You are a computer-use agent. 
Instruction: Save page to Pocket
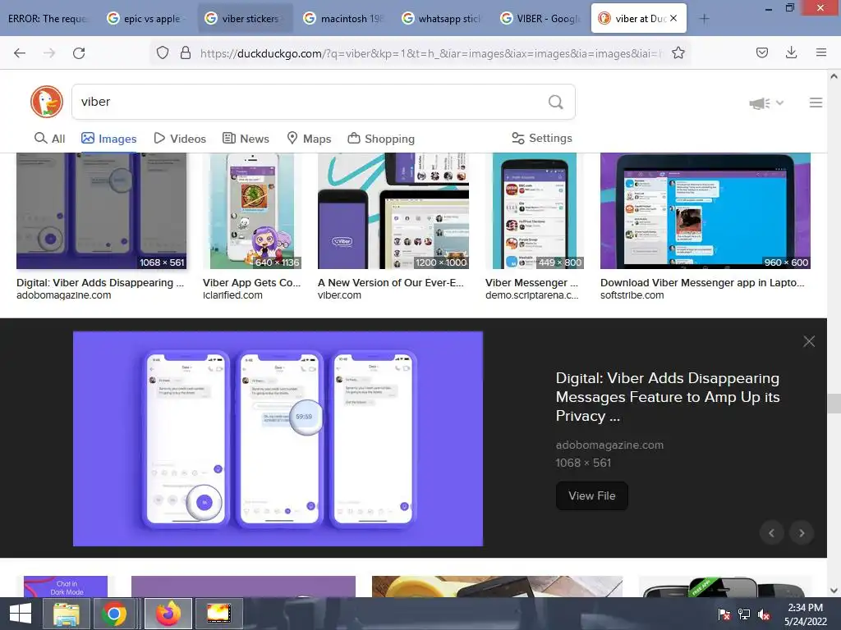pyautogui.click(x=761, y=52)
